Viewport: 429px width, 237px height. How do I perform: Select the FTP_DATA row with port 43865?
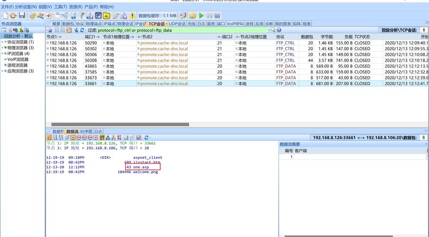click(237, 66)
